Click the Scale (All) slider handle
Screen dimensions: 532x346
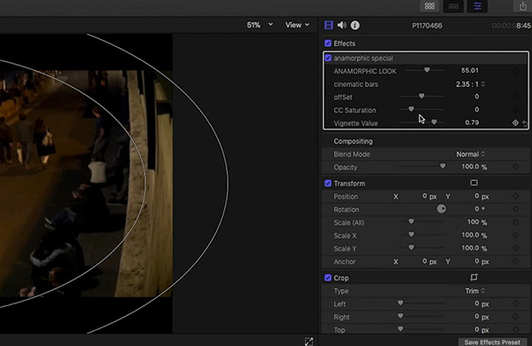point(411,222)
